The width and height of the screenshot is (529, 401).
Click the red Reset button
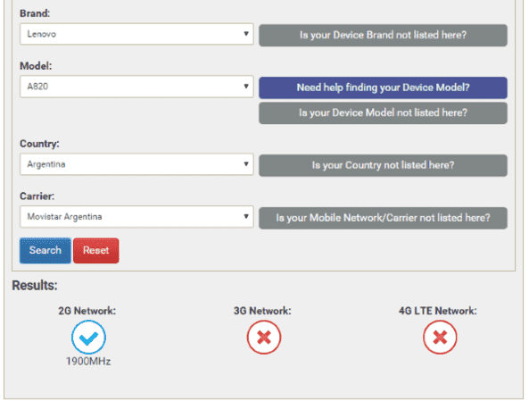tap(96, 250)
